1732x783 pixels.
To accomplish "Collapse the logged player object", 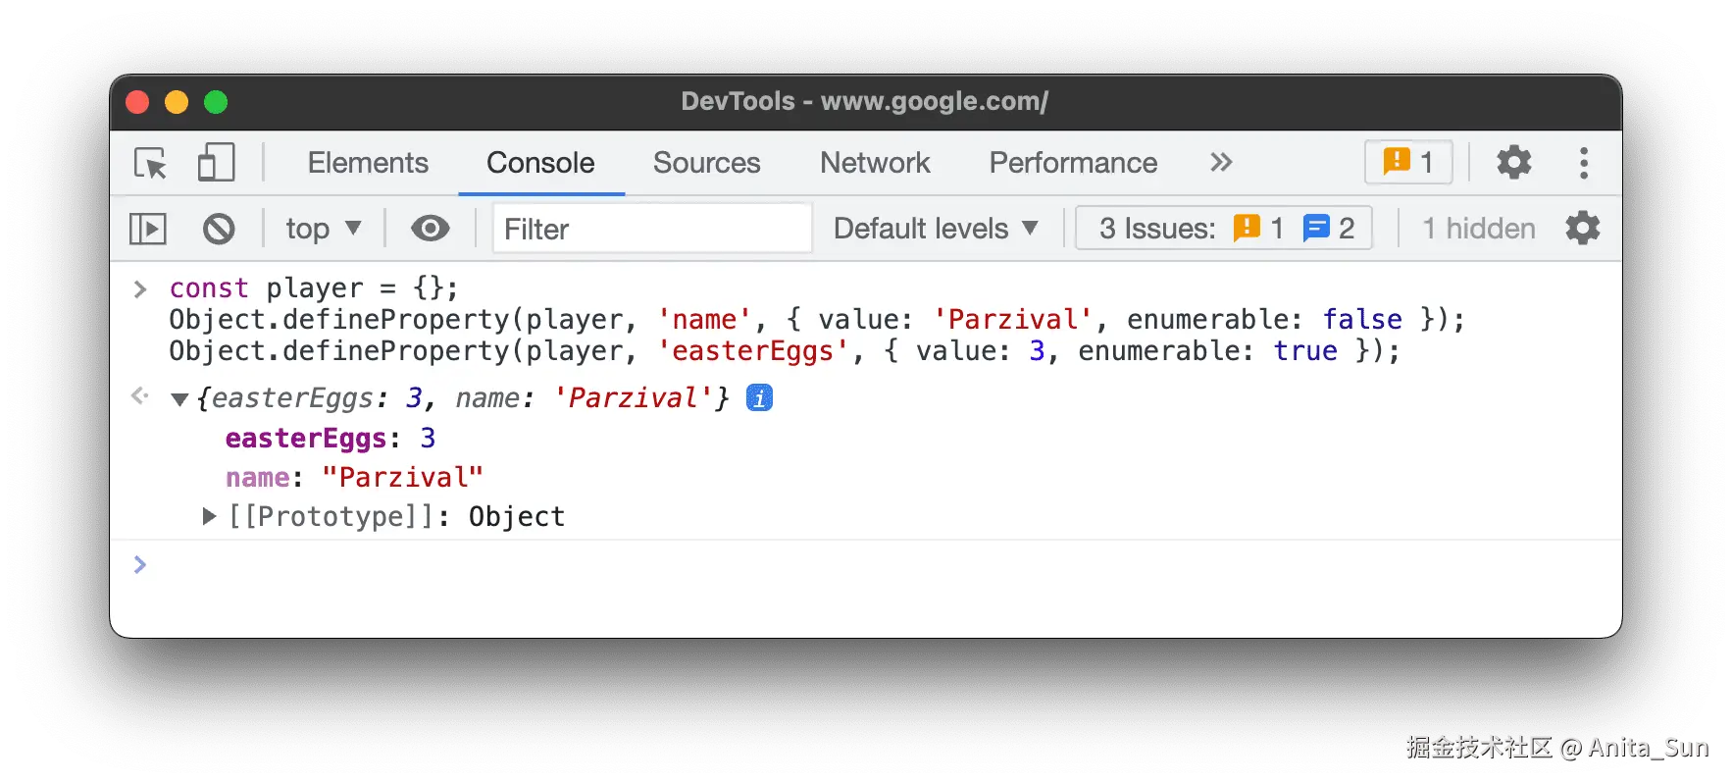I will point(179,399).
